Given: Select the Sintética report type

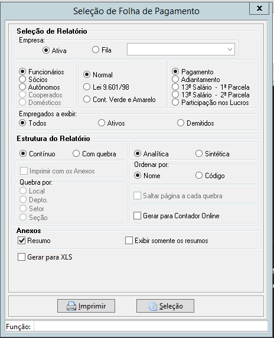Looking at the screenshot, I should point(199,153).
